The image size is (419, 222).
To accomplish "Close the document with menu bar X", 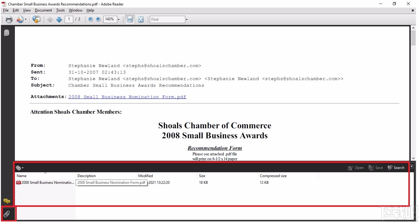I will coord(413,10).
